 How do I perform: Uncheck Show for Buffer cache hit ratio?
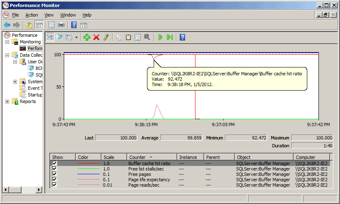[55, 163]
